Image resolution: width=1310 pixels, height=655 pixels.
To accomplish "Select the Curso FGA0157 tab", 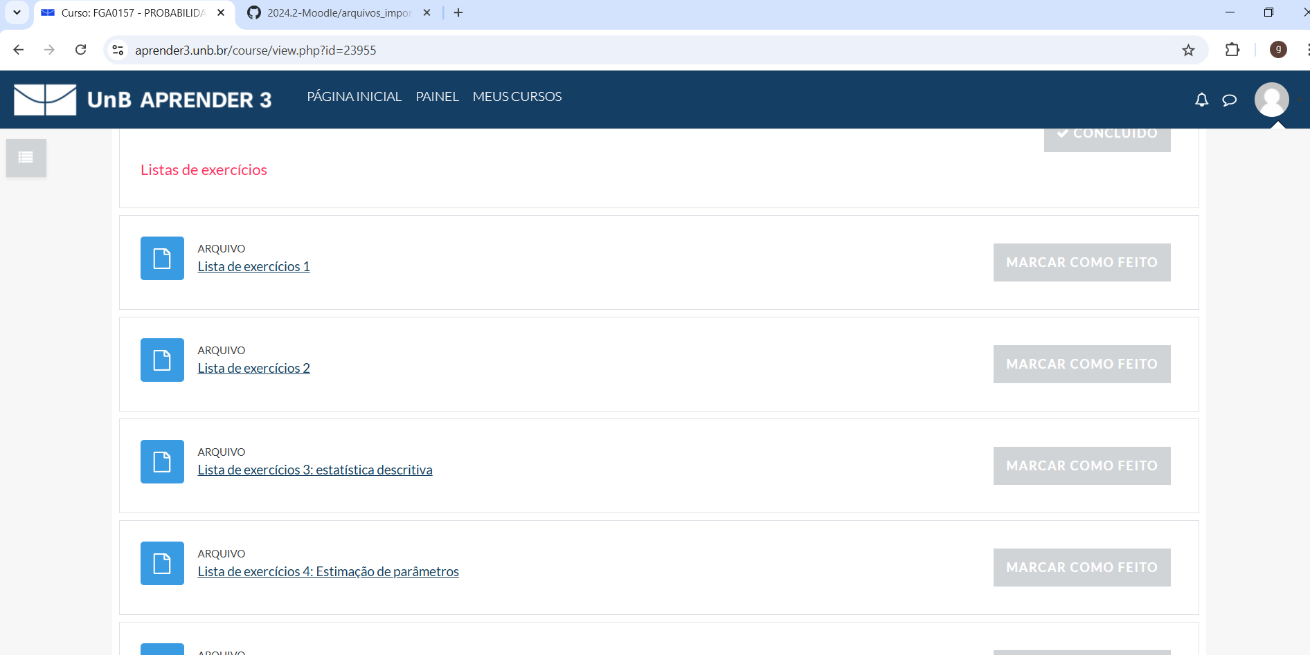I will [134, 12].
